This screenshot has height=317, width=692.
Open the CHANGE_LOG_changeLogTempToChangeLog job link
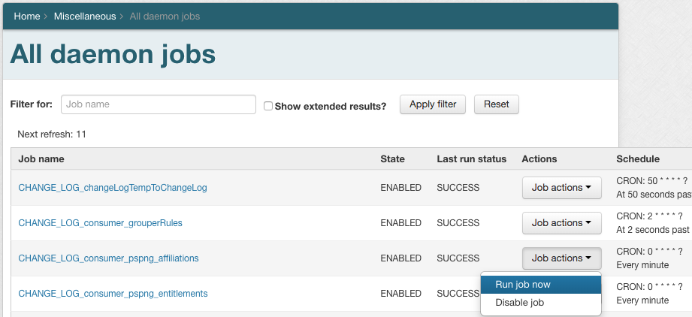pyautogui.click(x=113, y=188)
